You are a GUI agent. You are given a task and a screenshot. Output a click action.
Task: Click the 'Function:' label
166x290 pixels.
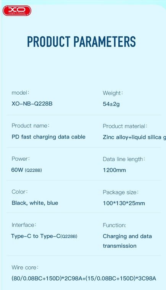[114, 225]
